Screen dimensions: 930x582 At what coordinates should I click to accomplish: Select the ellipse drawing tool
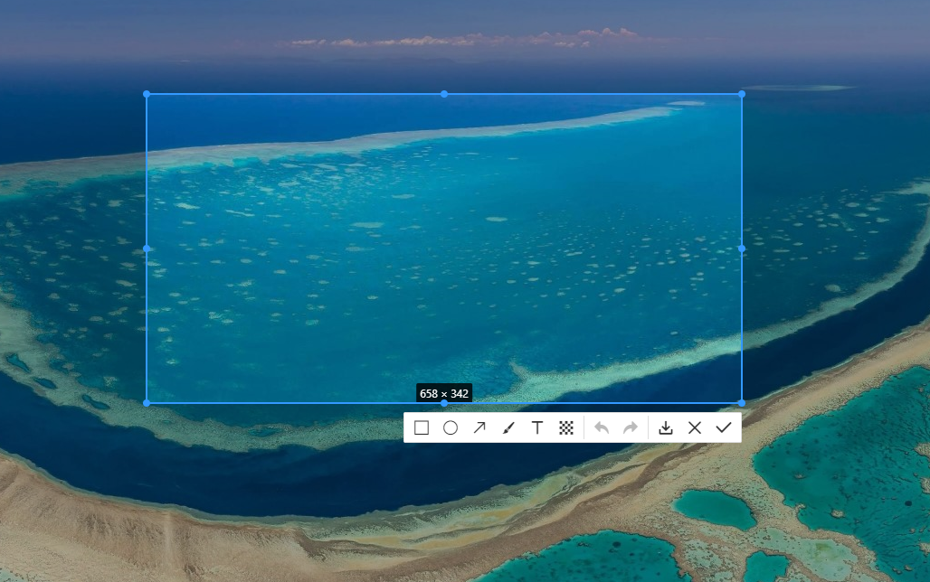[451, 427]
